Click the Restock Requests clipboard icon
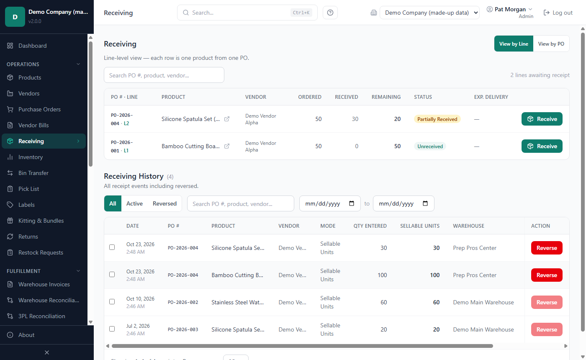Viewport: 586px width, 360px height. [10, 252]
